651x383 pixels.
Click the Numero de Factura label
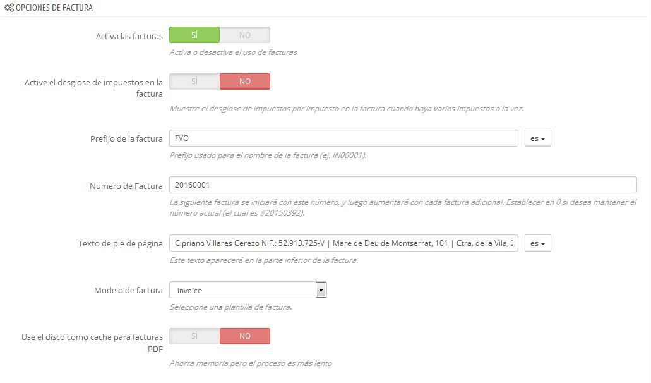(126, 186)
